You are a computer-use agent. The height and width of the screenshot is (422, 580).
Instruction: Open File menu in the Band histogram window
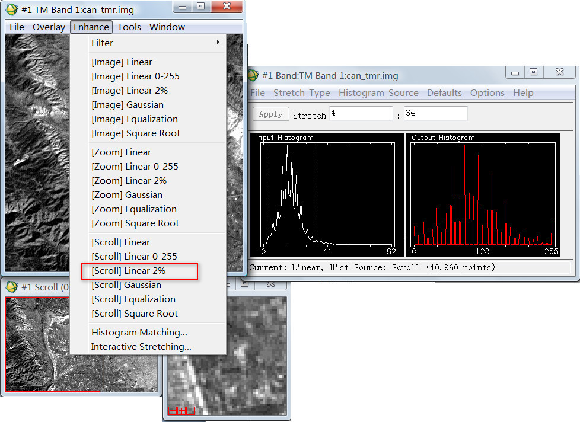[258, 92]
